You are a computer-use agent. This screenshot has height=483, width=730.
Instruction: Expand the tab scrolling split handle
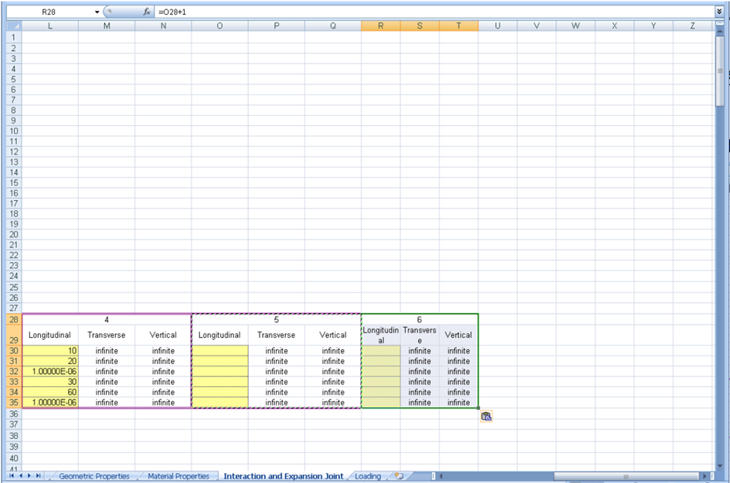point(433,477)
